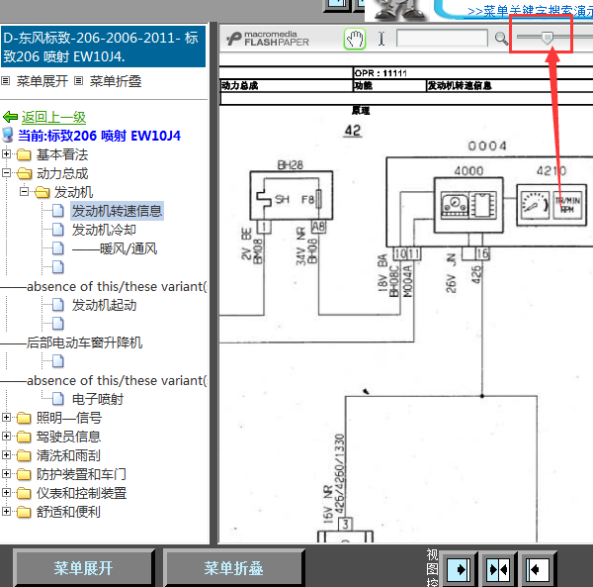Image resolution: width=593 pixels, height=587 pixels.
Task: Click the title D-东风标致-206-2006-2011 header
Action: click(x=103, y=47)
